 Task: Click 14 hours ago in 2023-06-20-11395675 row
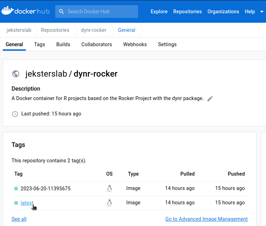pos(180,188)
